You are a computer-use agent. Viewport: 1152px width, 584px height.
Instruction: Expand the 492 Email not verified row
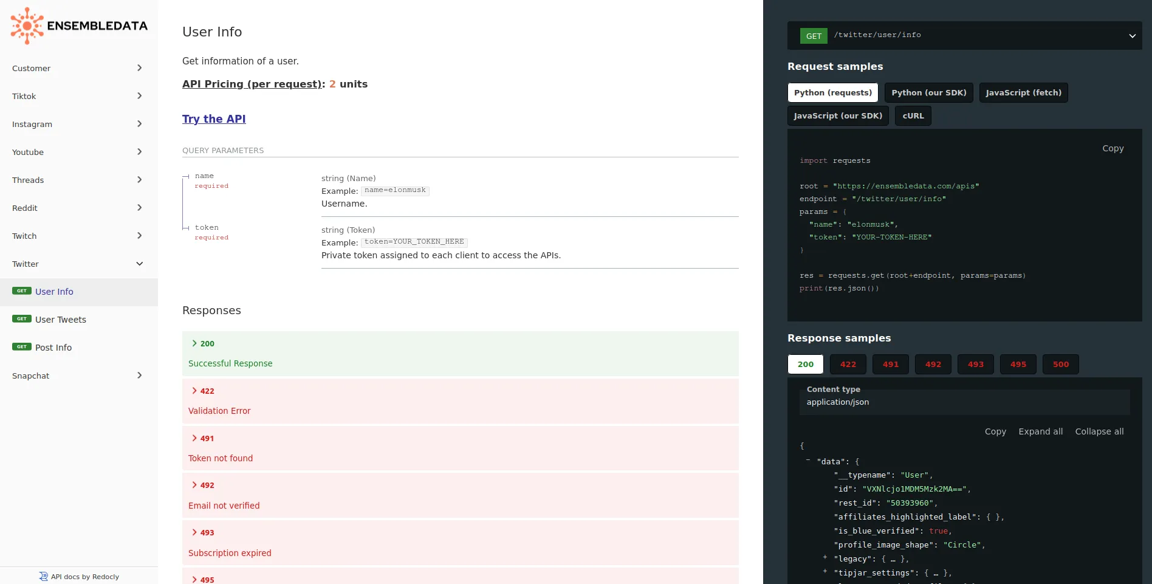click(x=461, y=495)
